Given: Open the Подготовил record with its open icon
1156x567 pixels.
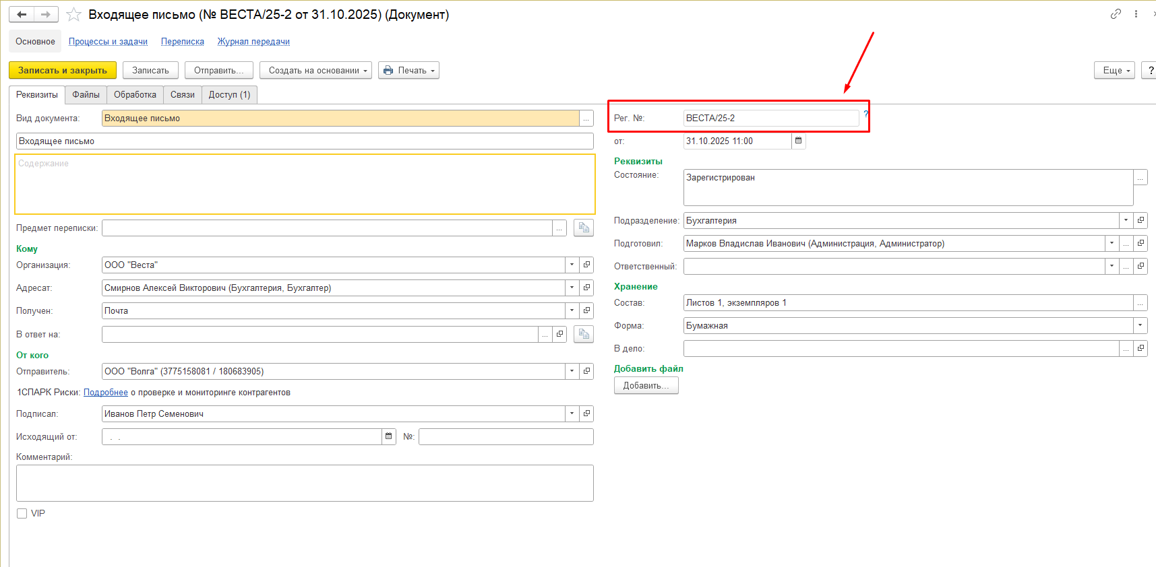Looking at the screenshot, I should (1140, 243).
